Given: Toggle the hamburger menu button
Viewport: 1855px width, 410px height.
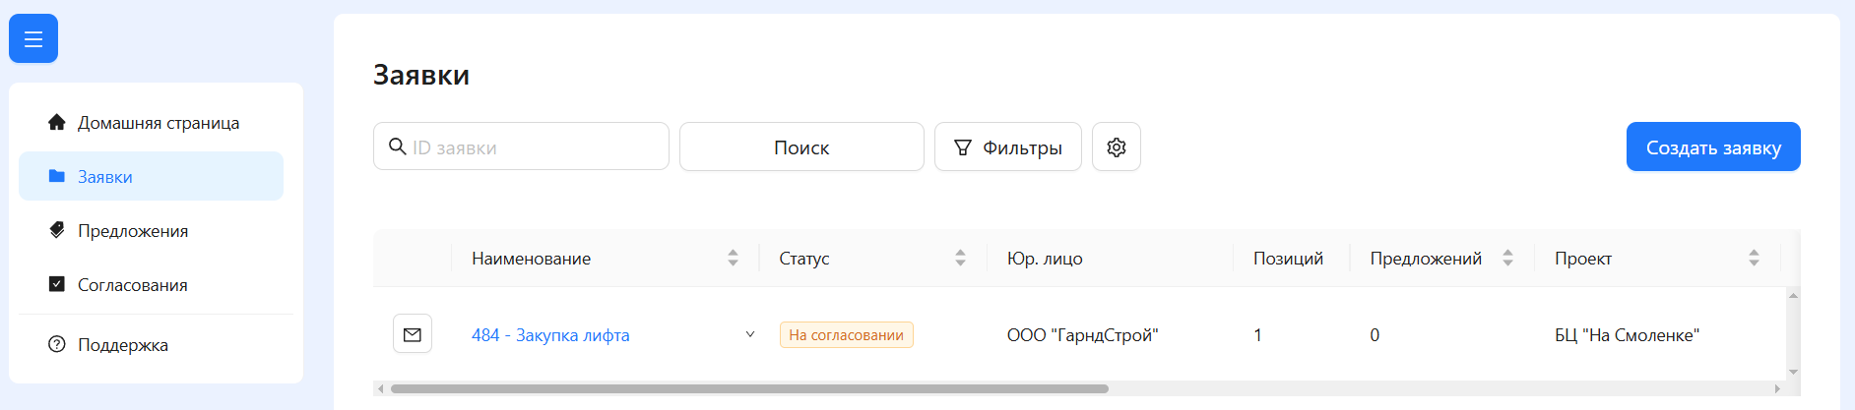Looking at the screenshot, I should [x=33, y=38].
